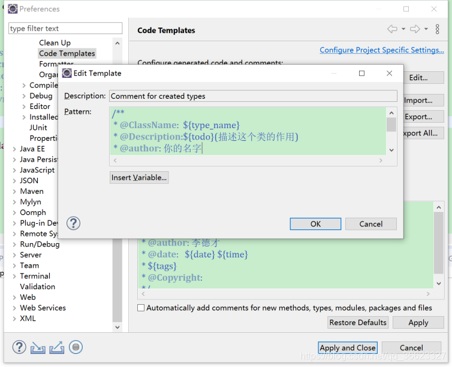Select Clean Up in preferences tree

[55, 43]
